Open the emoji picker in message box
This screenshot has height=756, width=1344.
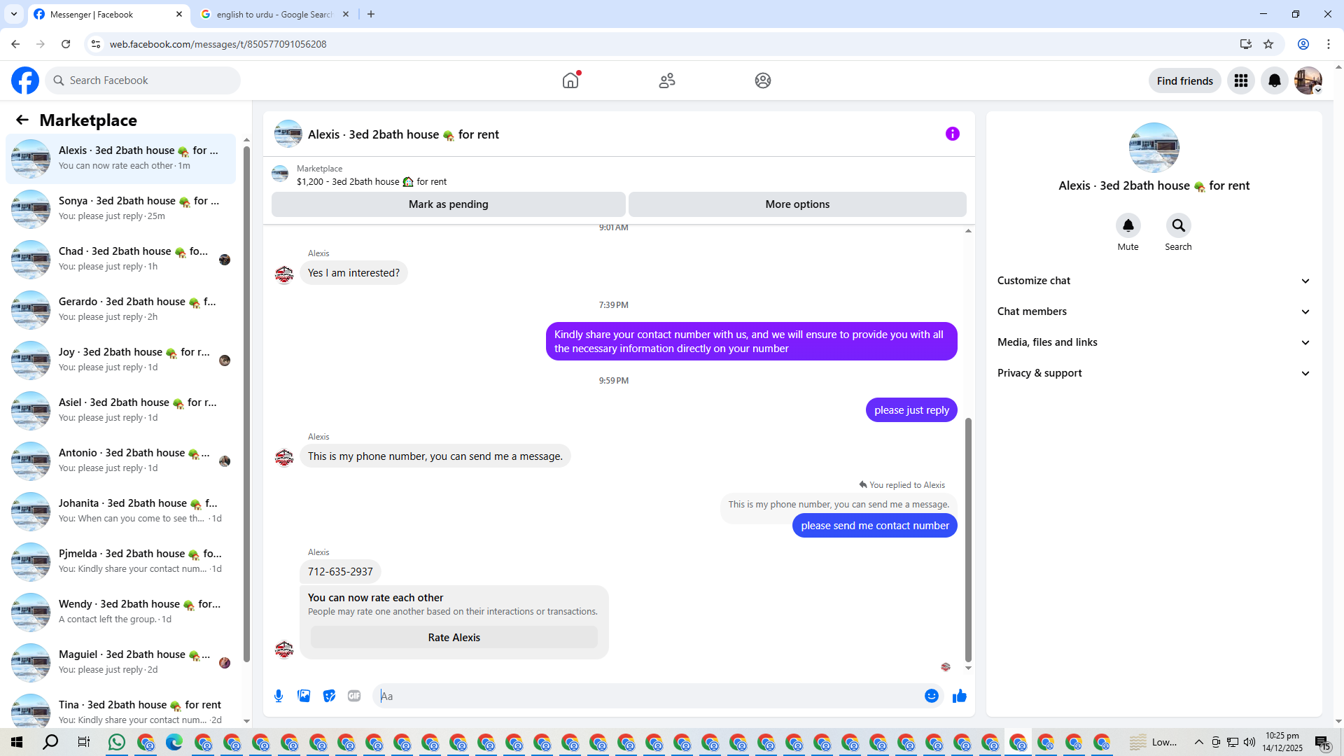pos(931,696)
